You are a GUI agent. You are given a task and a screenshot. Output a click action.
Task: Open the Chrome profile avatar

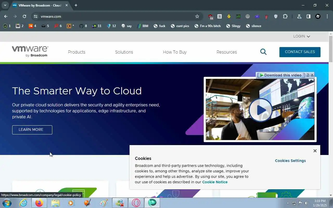pos(318,16)
